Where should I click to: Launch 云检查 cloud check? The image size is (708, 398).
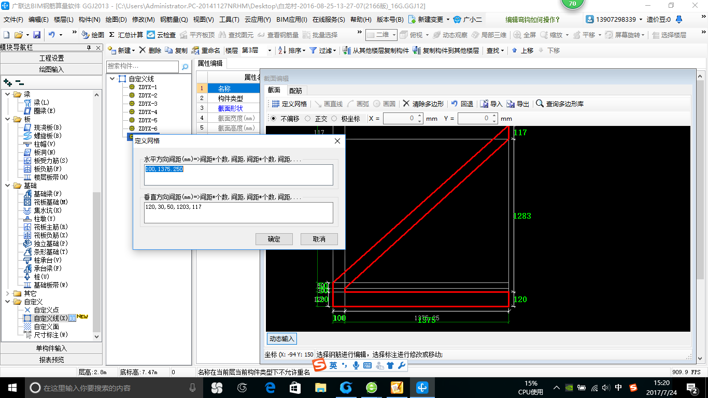(161, 35)
